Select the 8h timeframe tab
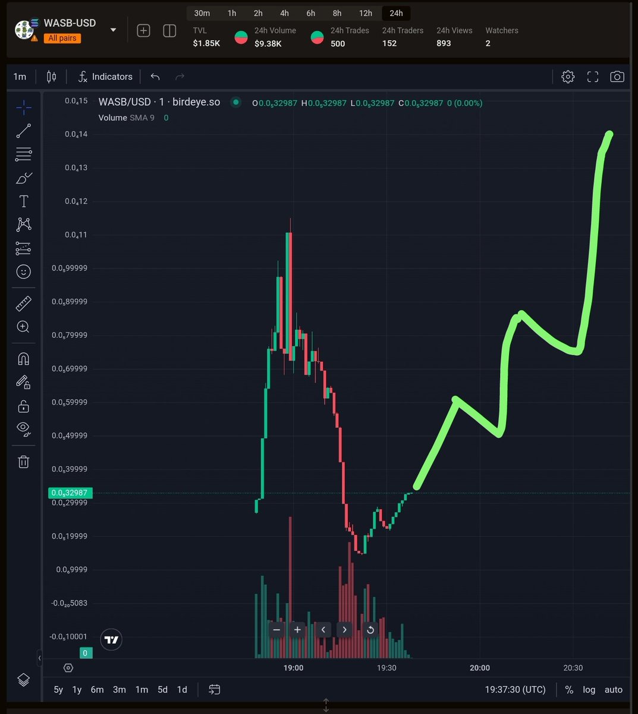638x714 pixels. (337, 13)
